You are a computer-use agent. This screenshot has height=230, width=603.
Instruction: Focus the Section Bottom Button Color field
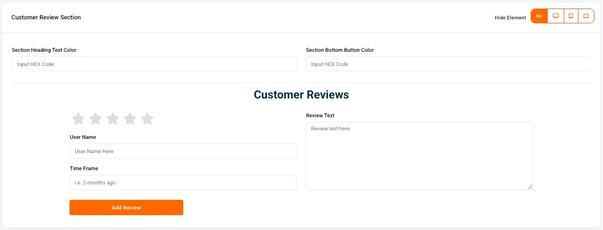pos(448,64)
